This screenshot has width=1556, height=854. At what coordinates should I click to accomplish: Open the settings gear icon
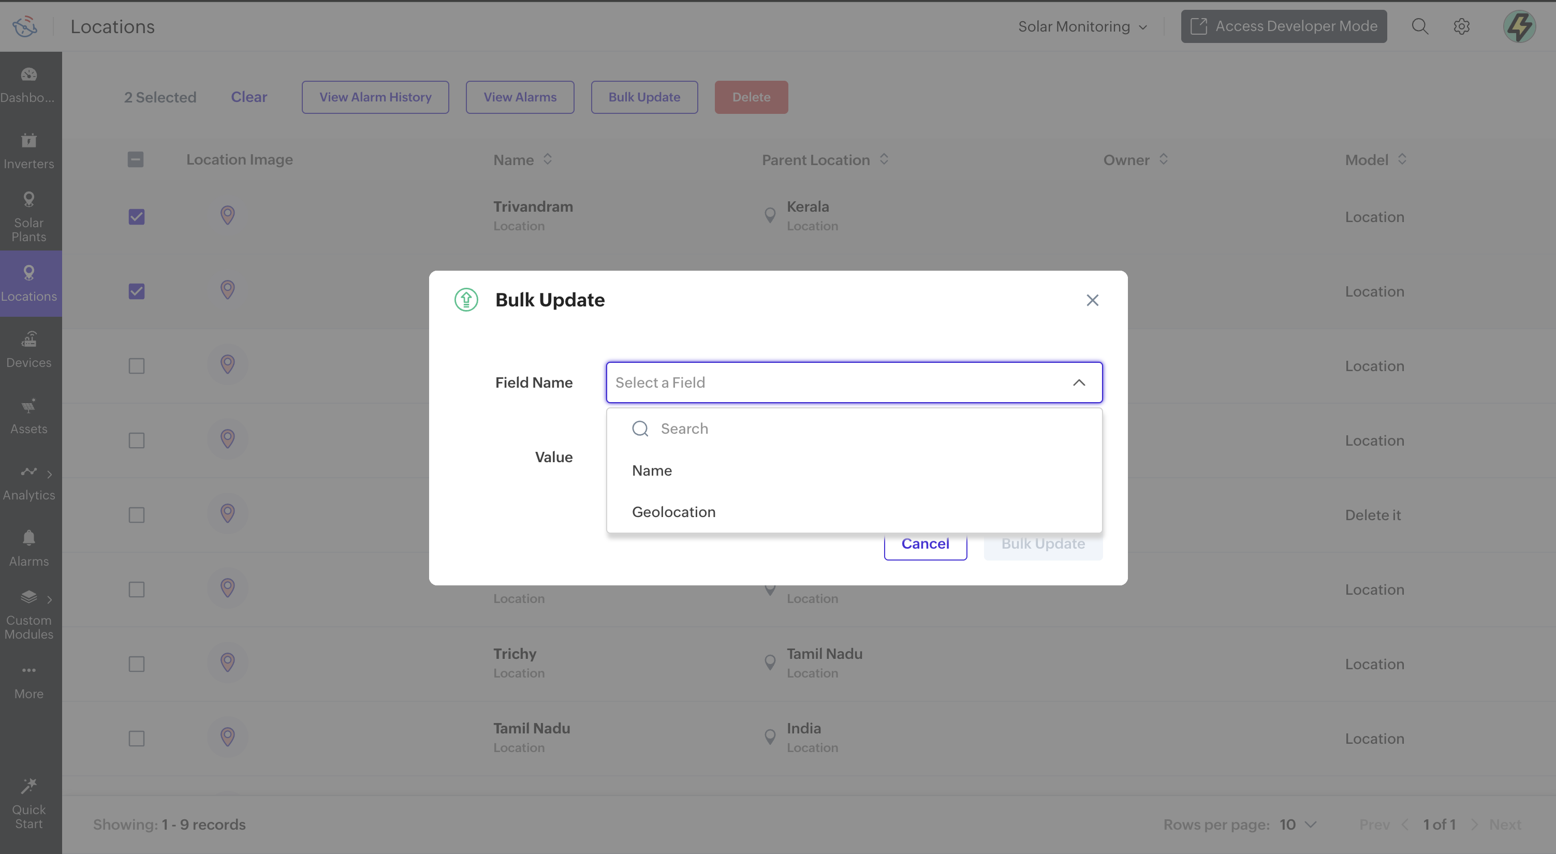(x=1461, y=26)
